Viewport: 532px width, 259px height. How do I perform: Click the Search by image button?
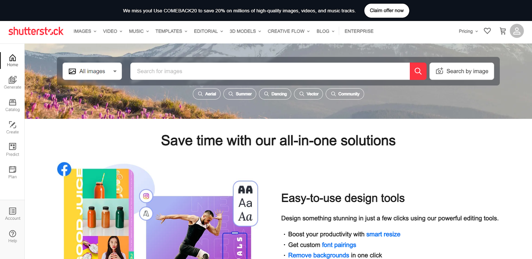pos(462,71)
